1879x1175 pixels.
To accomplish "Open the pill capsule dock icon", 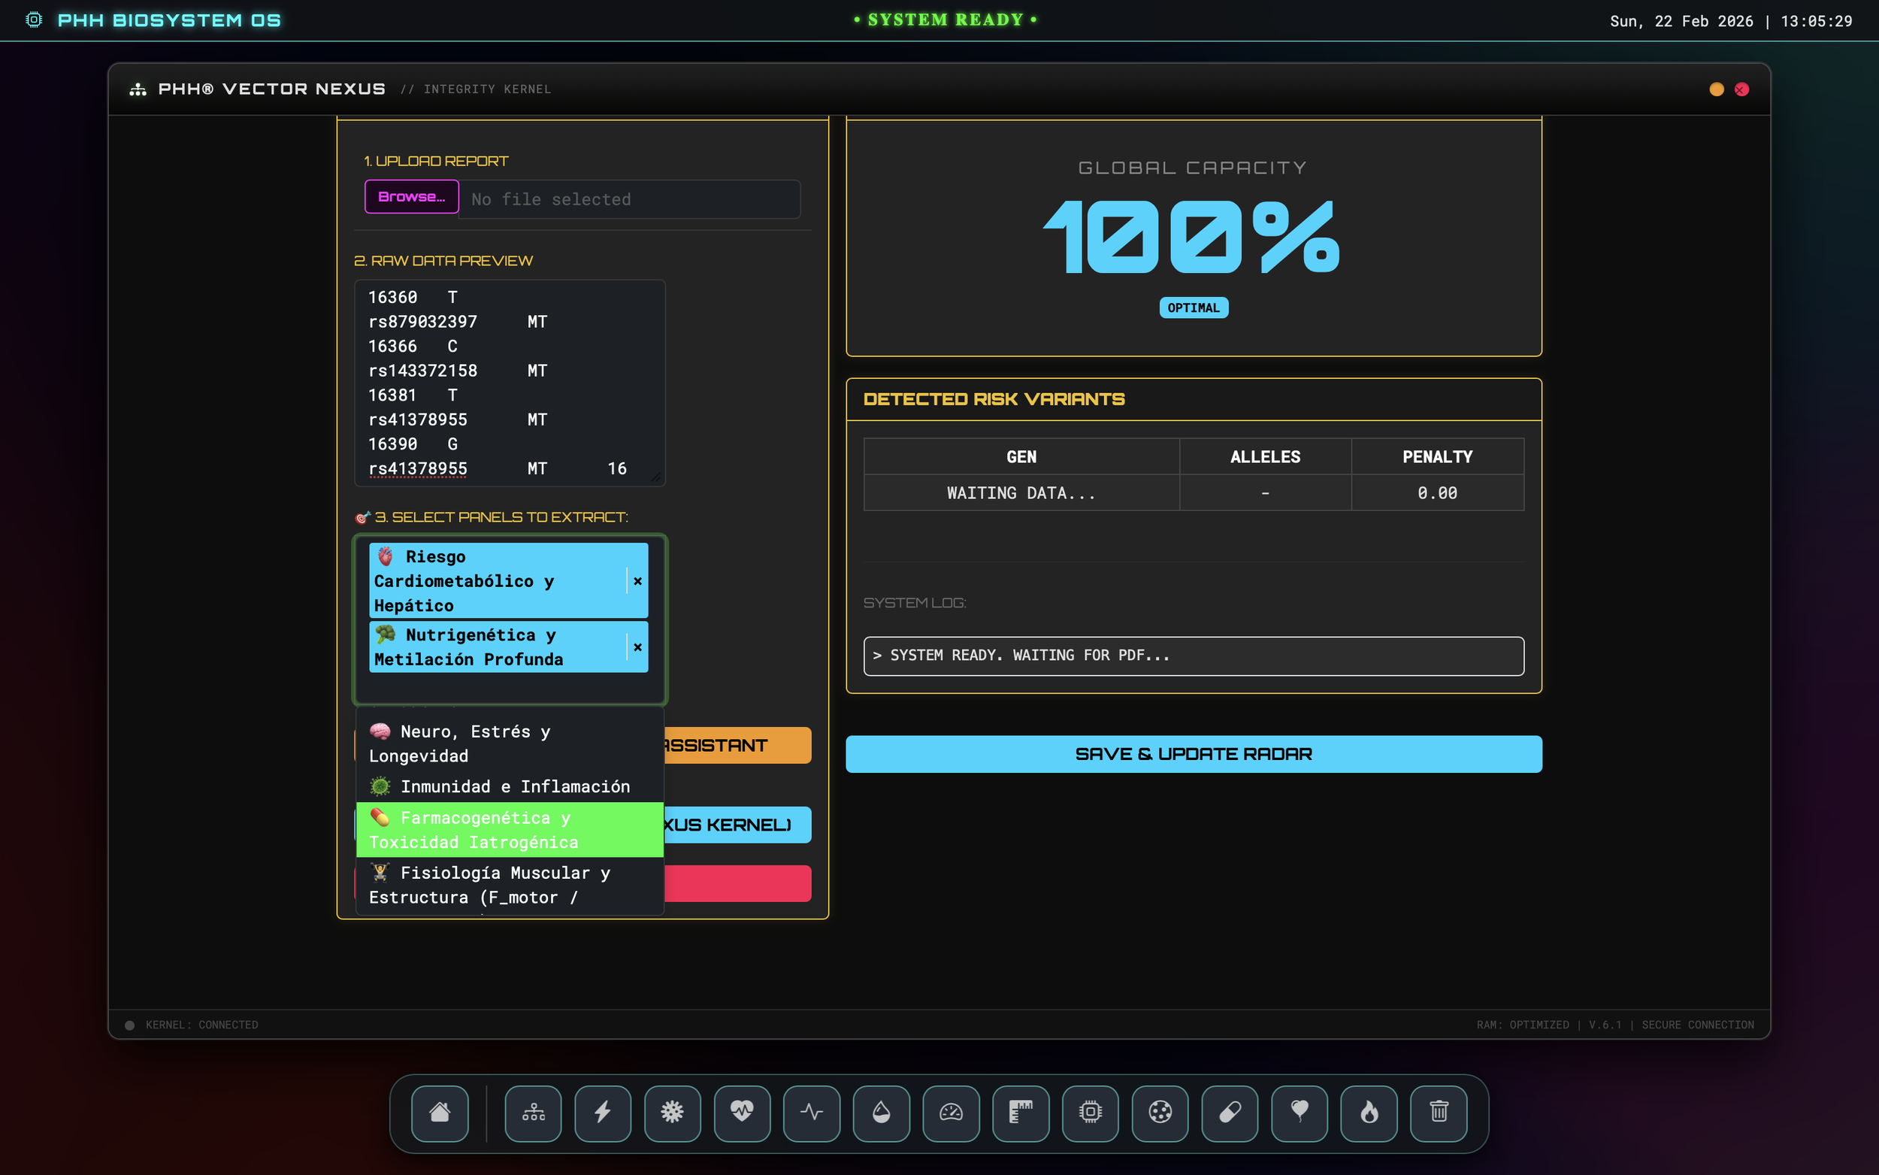I will pos(1230,1112).
